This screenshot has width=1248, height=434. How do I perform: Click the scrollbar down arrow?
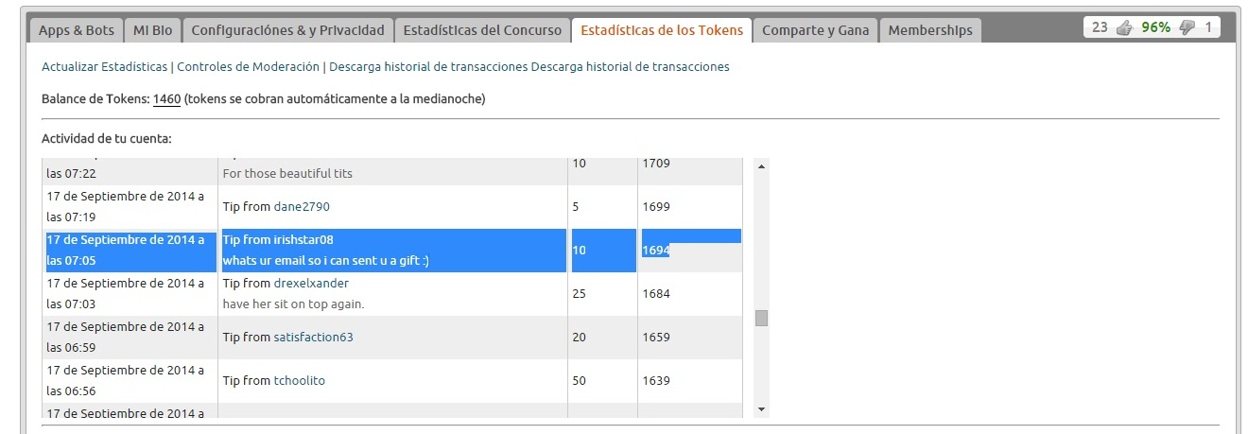pyautogui.click(x=762, y=408)
